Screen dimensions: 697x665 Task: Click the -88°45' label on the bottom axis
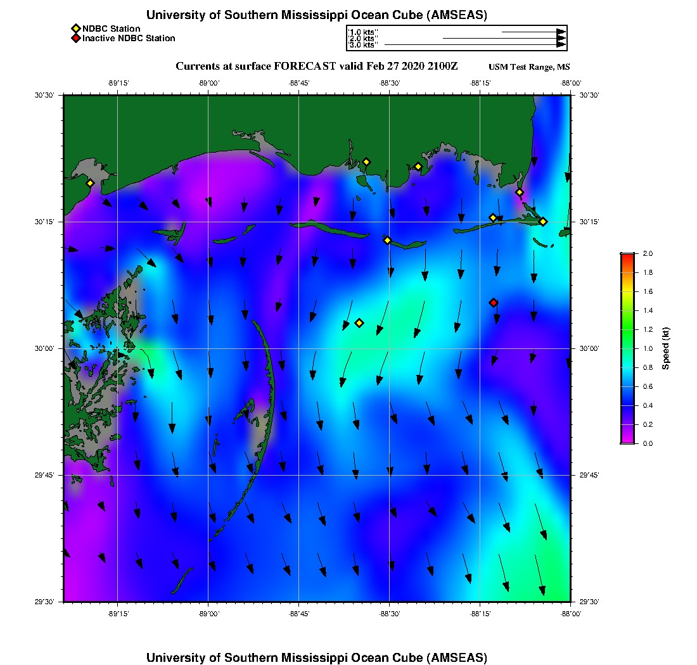tap(299, 614)
